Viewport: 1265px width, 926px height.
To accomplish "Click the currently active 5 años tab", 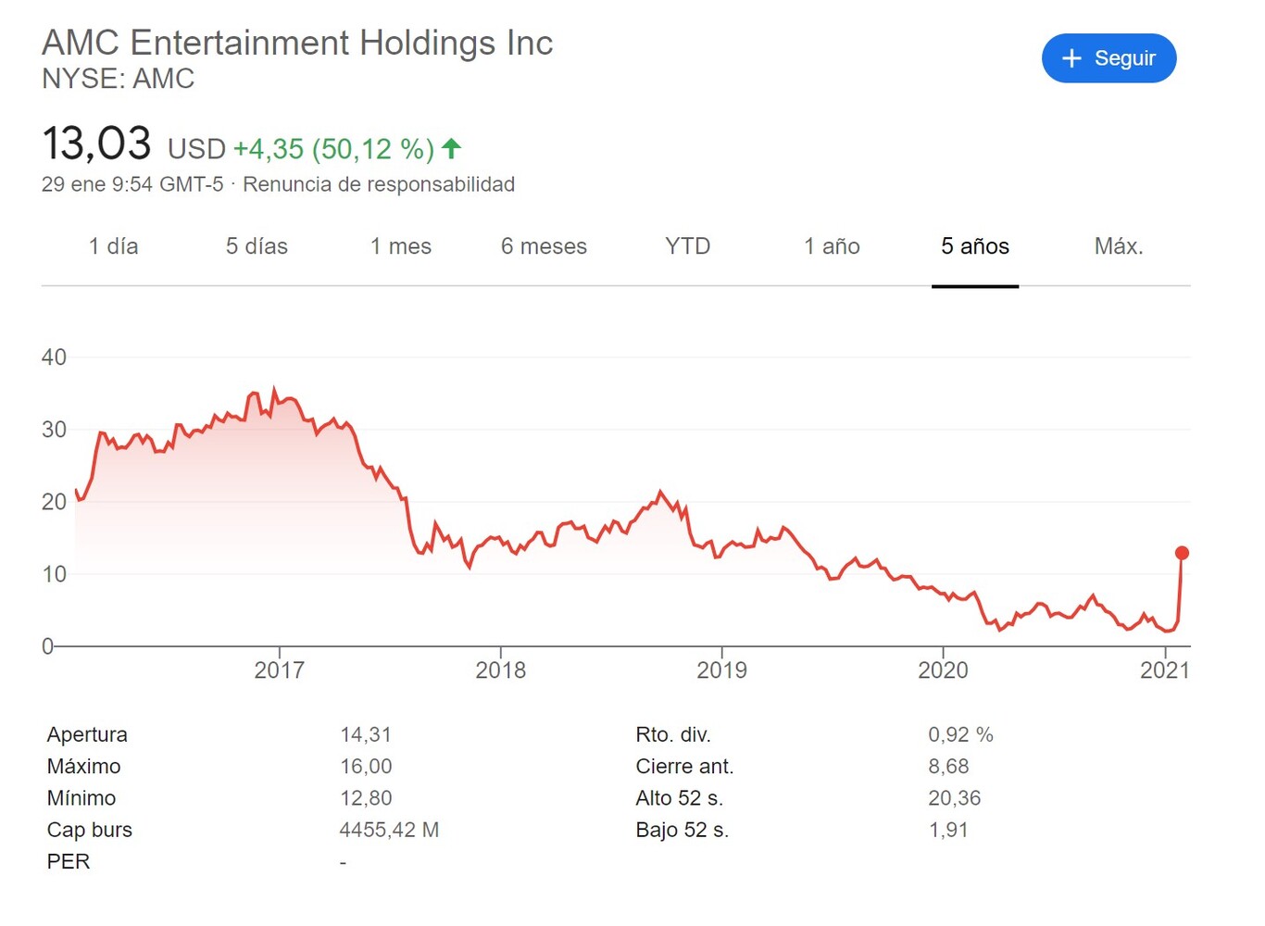I will [x=975, y=246].
